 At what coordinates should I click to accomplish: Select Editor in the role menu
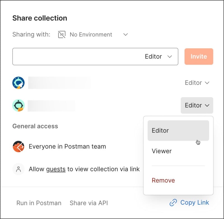tap(178, 131)
